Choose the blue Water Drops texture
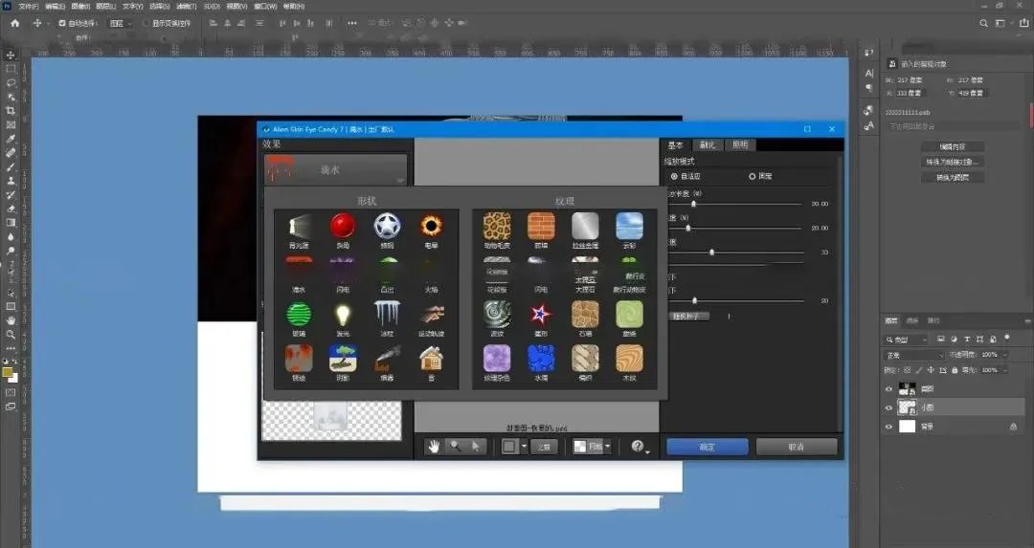This screenshot has width=1034, height=548. point(541,359)
